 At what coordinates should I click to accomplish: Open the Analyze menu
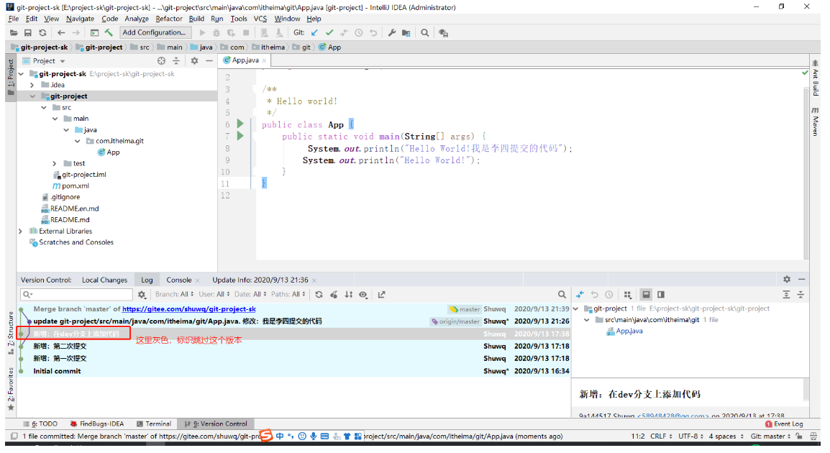(137, 19)
